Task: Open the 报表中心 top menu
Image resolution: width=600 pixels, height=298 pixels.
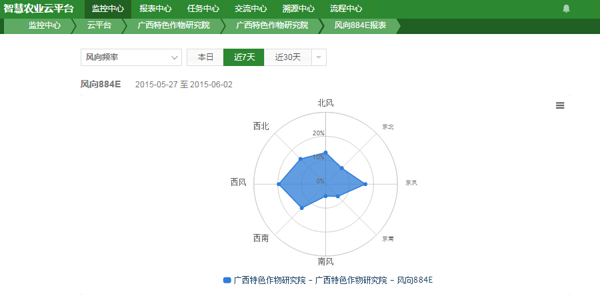Action: [x=155, y=9]
